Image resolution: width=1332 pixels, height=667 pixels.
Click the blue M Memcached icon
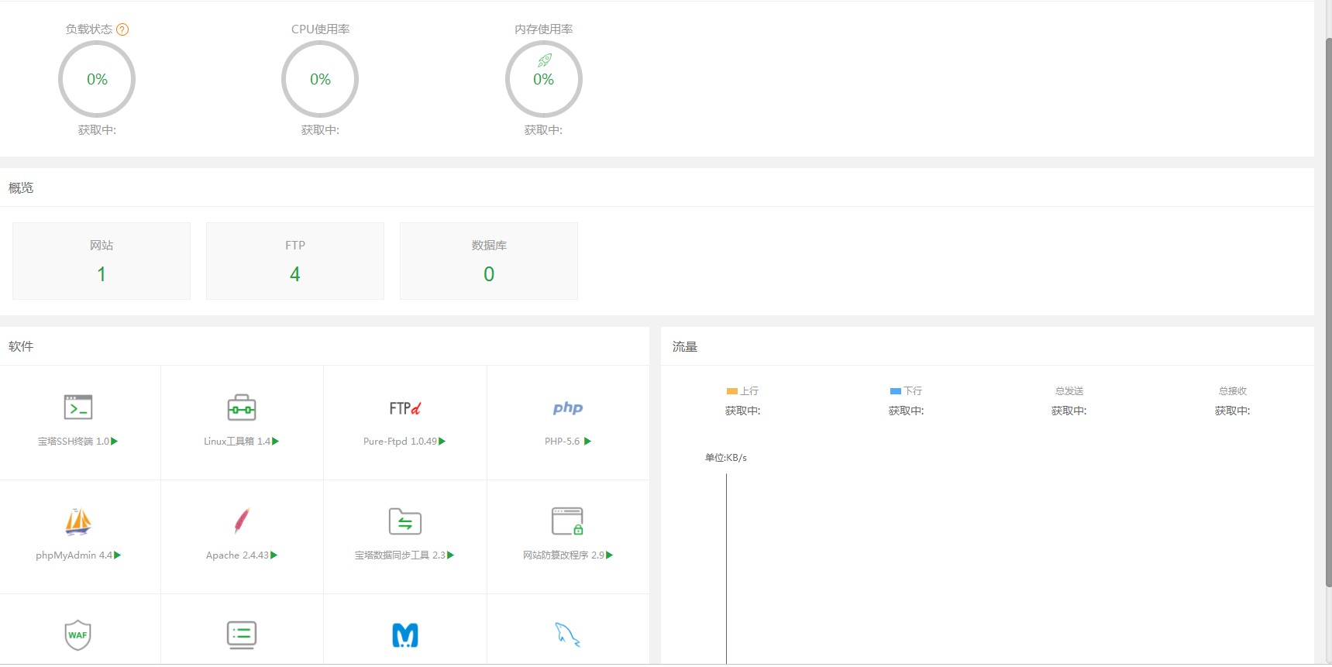tap(405, 635)
